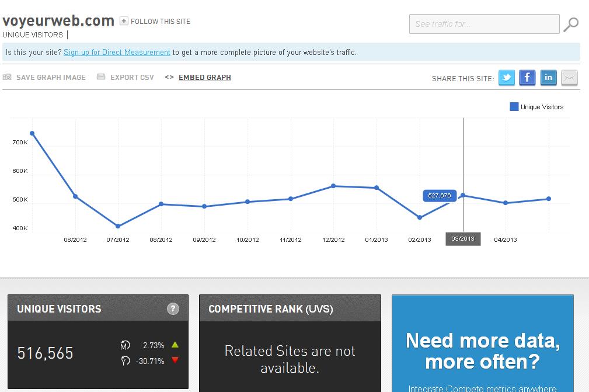Click the Unique Visitors legend label

tap(542, 107)
